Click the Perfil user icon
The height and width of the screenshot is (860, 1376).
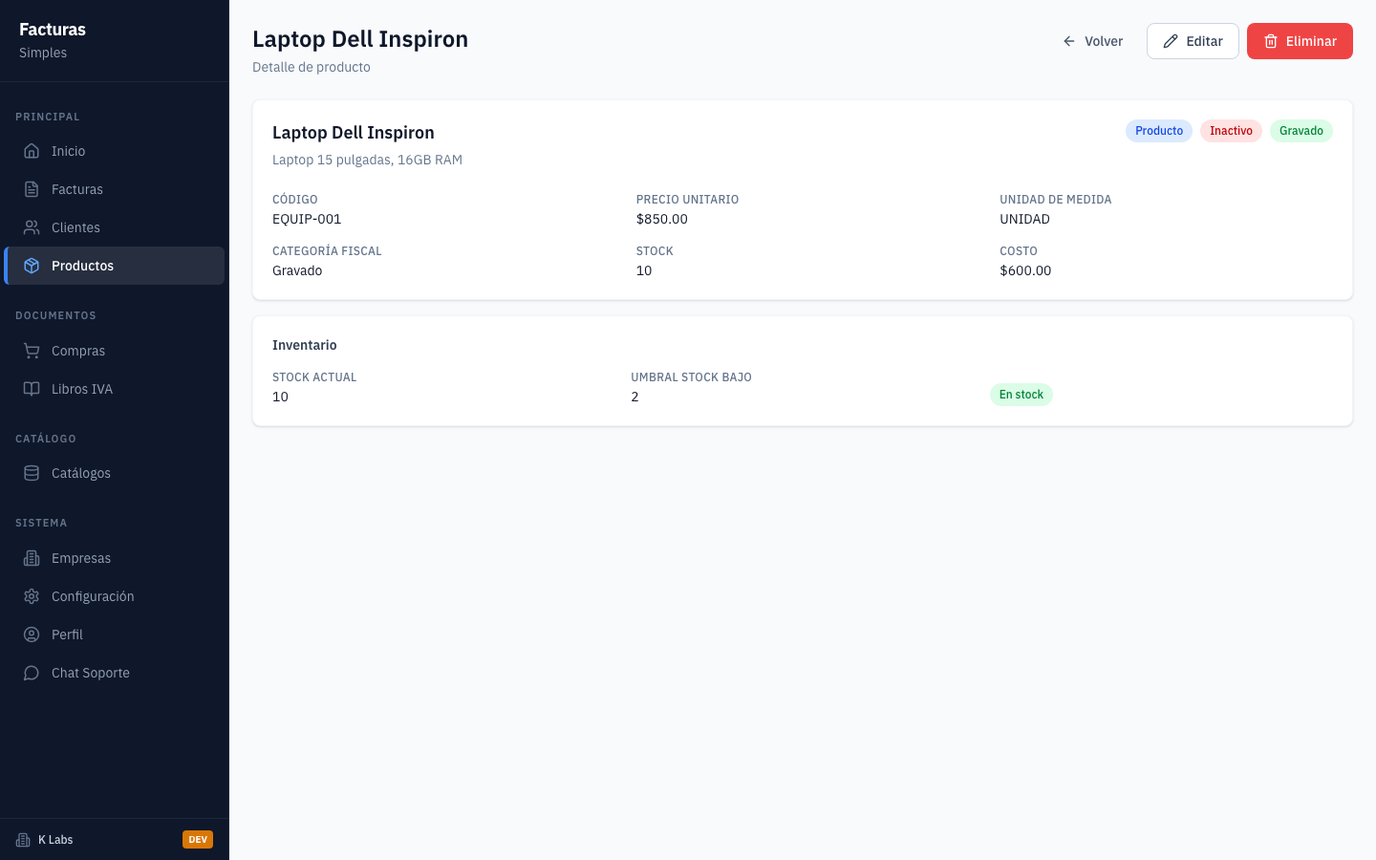coord(32,634)
